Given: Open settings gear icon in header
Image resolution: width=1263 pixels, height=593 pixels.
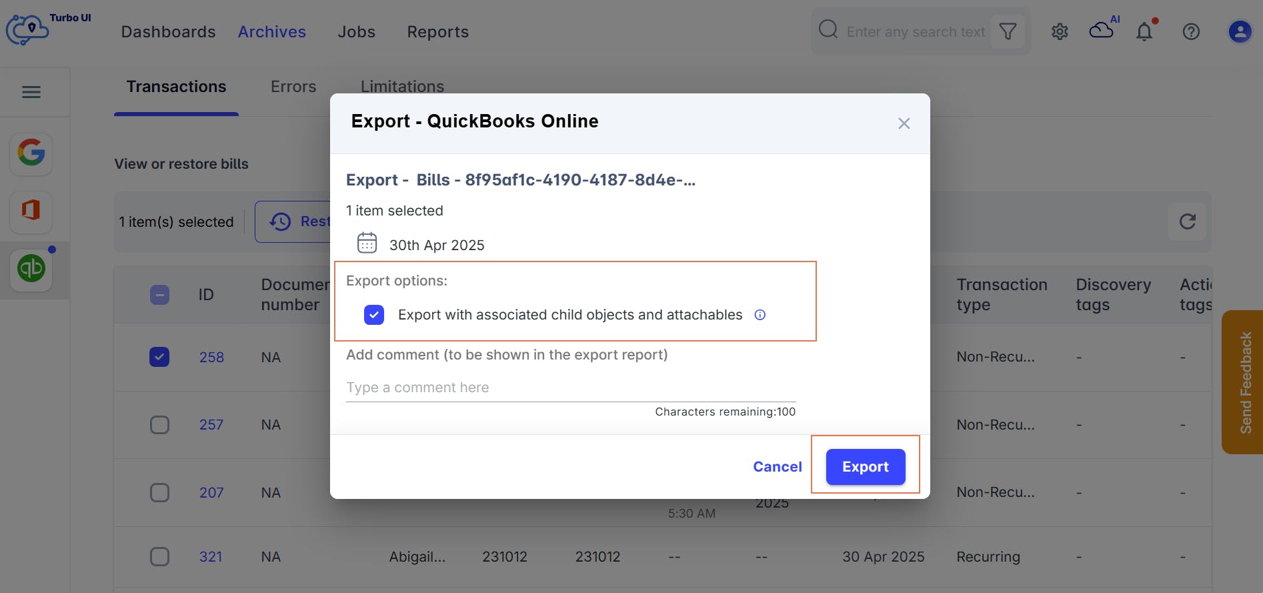Looking at the screenshot, I should point(1060,31).
